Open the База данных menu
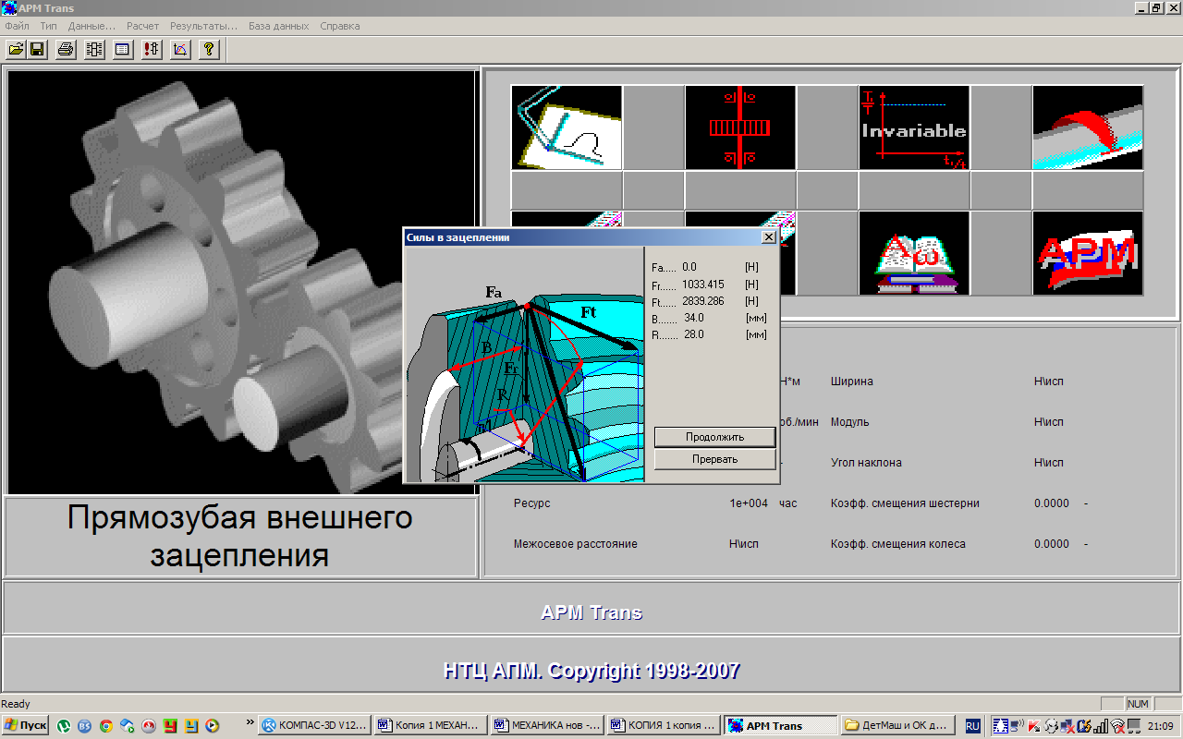This screenshot has height=739, width=1183. point(278,26)
